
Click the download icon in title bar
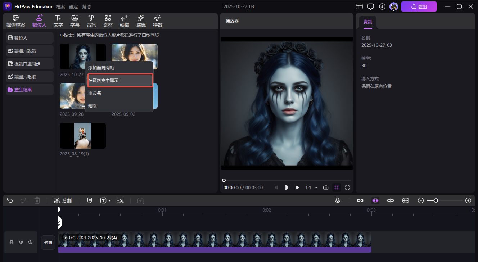pyautogui.click(x=382, y=6)
